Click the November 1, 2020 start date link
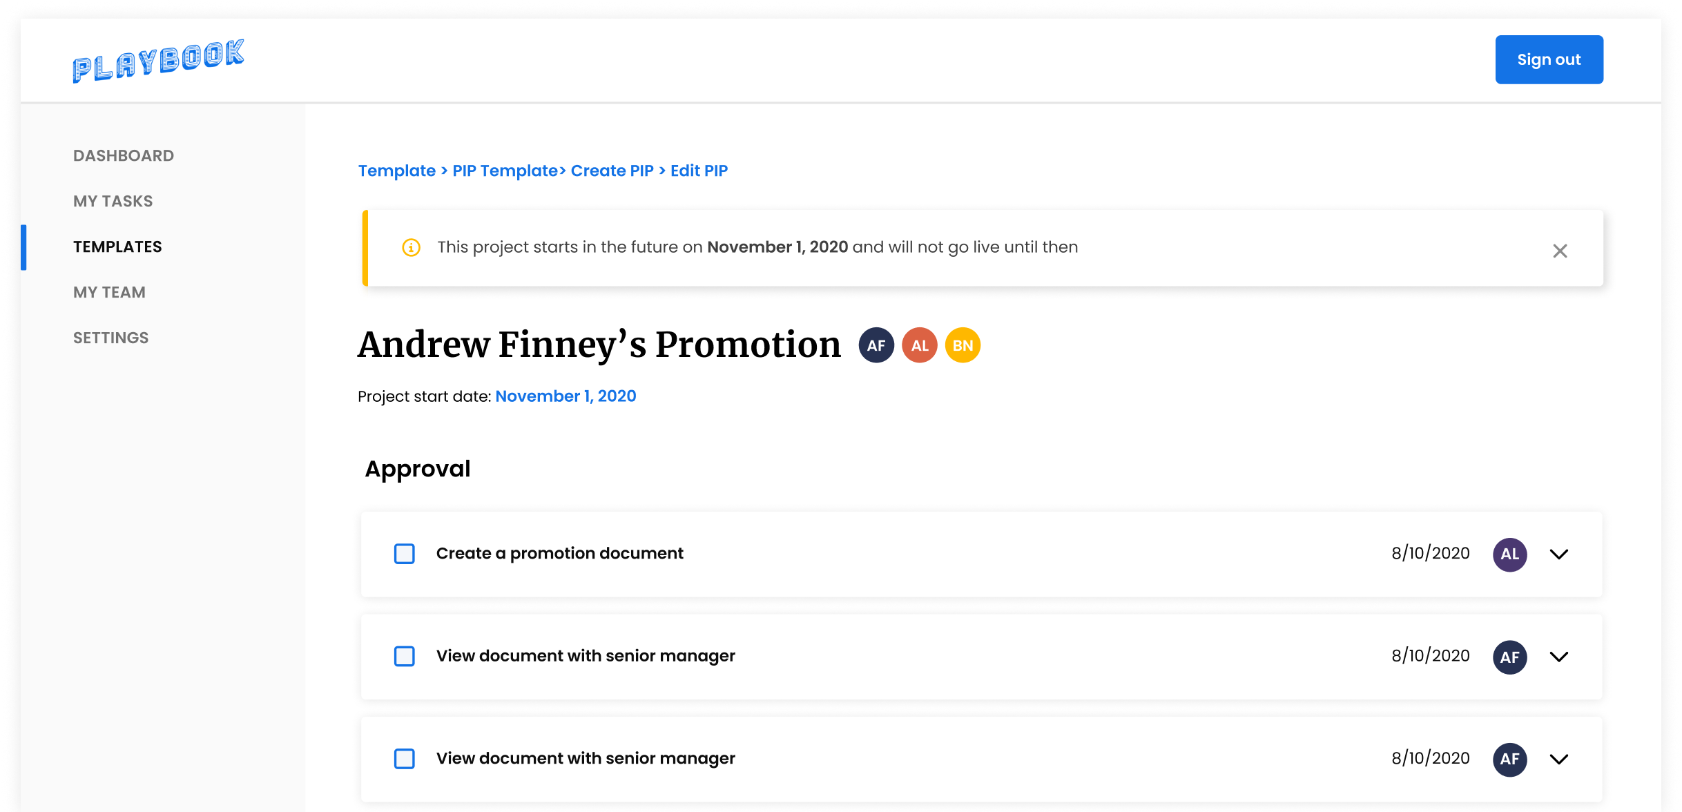Image resolution: width=1682 pixels, height=812 pixels. click(565, 396)
